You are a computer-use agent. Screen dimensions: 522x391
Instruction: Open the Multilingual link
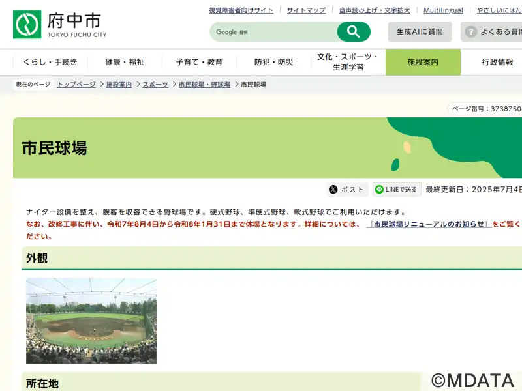[x=443, y=10]
